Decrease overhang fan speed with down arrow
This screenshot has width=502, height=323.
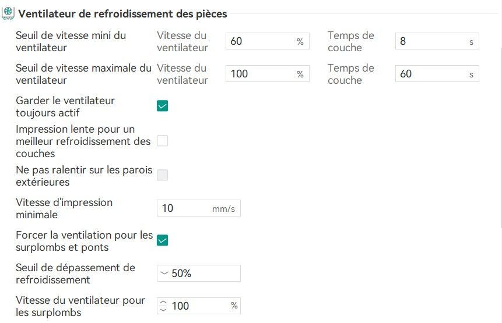click(163, 309)
